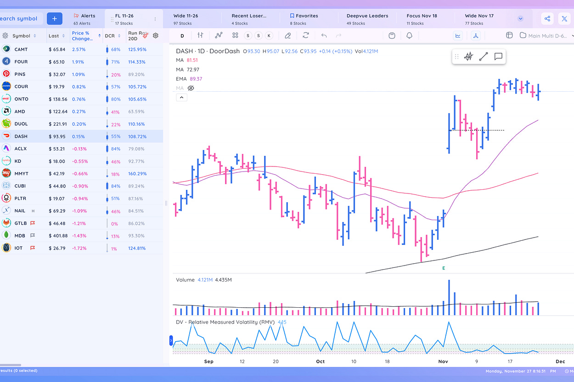
Task: Select the candlestick tool in floating toolbar
Action: [468, 56]
